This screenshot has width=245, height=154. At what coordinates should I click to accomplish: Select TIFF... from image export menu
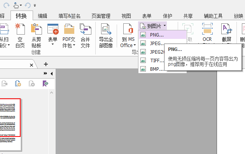coord(152,60)
